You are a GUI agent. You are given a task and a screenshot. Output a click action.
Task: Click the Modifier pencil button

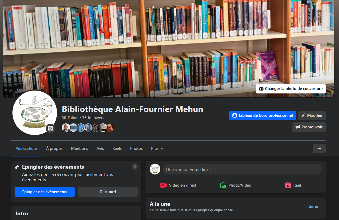(x=312, y=115)
